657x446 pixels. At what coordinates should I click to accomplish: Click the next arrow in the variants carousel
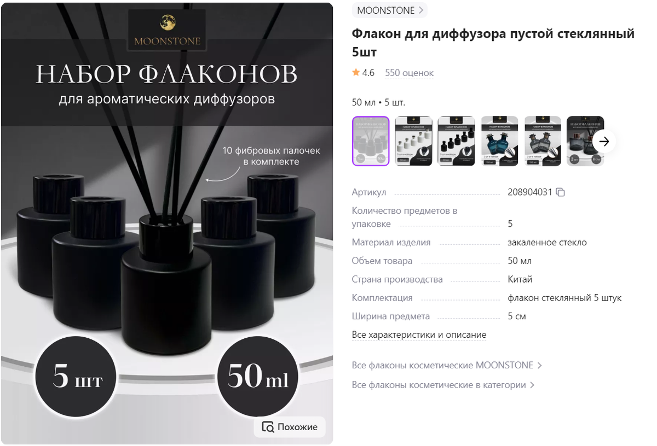click(x=604, y=142)
